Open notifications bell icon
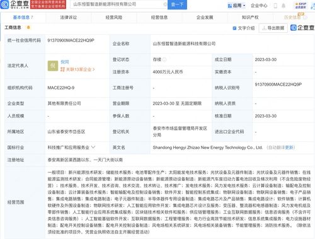The width and height of the screenshot is (315, 239). tap(283, 6)
